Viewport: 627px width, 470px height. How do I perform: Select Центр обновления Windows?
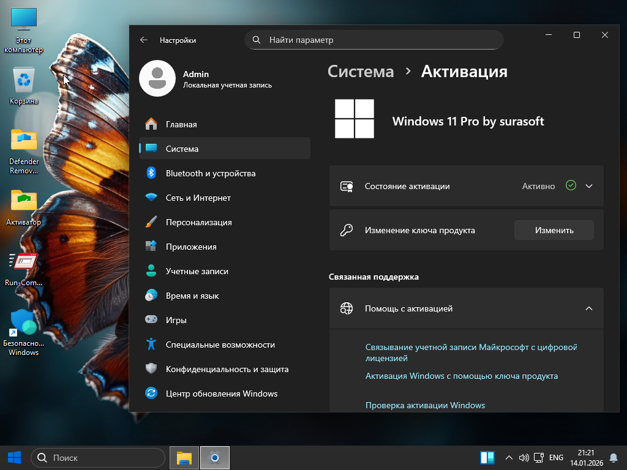[x=221, y=394]
